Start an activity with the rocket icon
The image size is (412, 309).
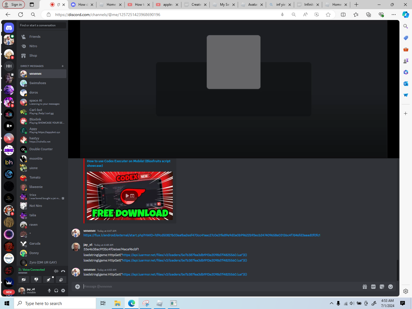(49, 280)
